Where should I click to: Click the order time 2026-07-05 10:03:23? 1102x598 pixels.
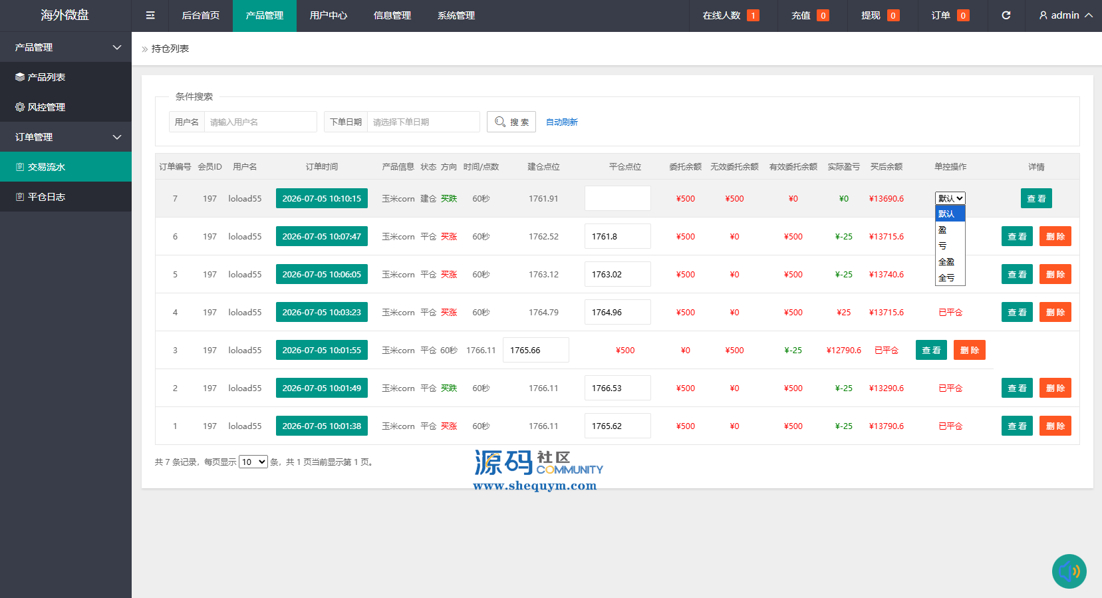(322, 312)
